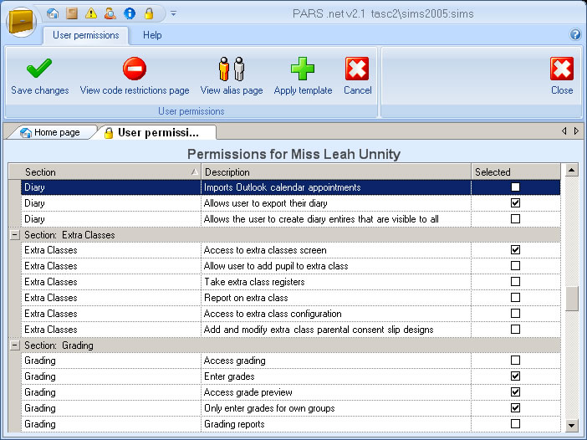The width and height of the screenshot is (587, 440).
Task: Click the yellow warning triangle icon
Action: [x=90, y=13]
